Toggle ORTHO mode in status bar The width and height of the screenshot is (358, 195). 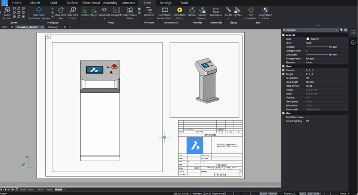pos(246,194)
